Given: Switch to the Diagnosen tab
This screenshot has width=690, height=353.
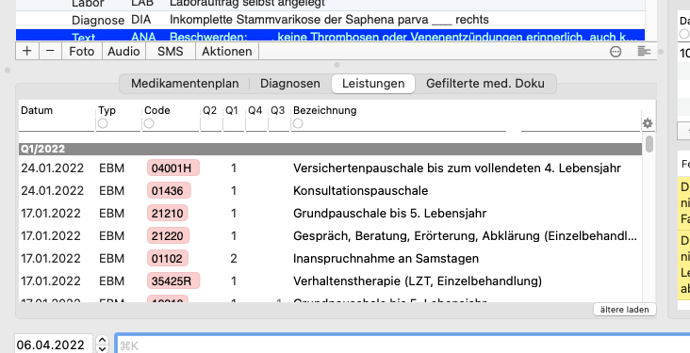Looking at the screenshot, I should click(290, 84).
